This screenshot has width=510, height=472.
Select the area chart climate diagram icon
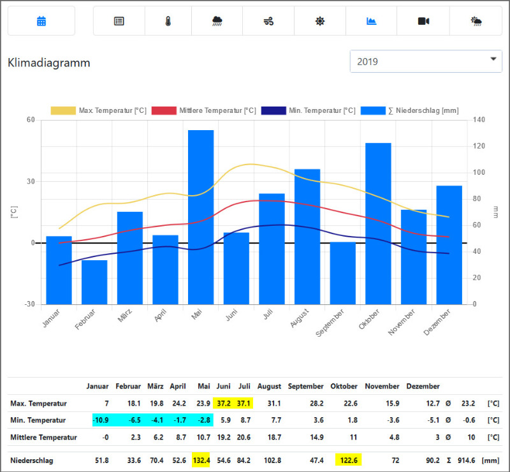click(x=371, y=21)
